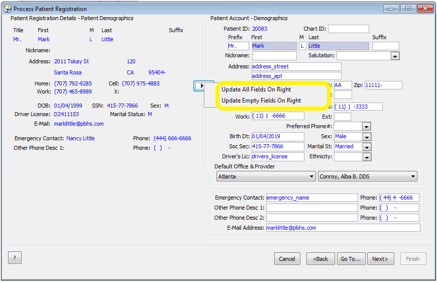Click the Next> button
This screenshot has height=283, width=437.
(x=380, y=259)
